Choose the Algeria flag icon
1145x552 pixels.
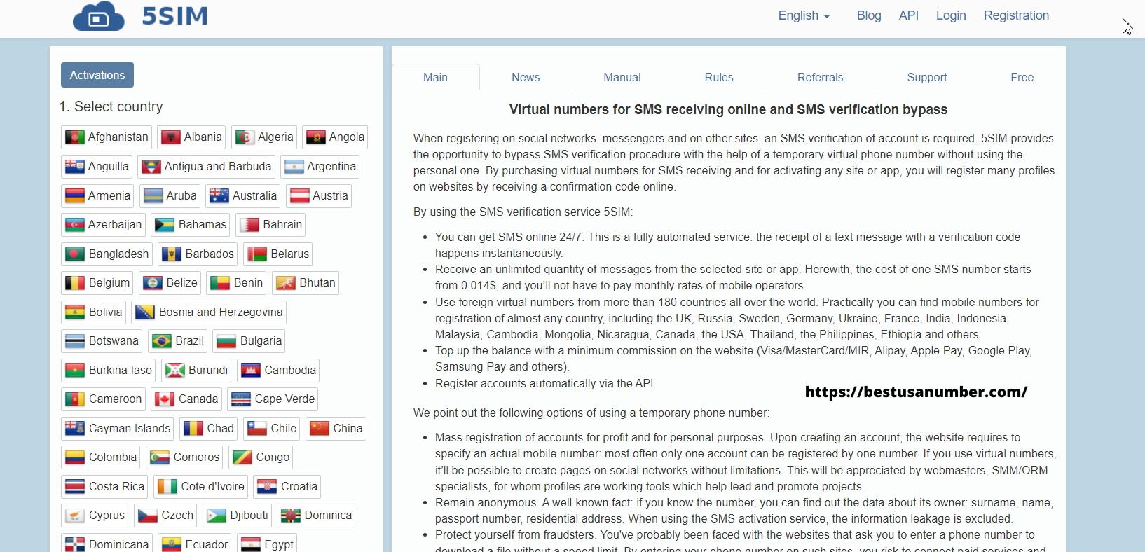coord(245,137)
